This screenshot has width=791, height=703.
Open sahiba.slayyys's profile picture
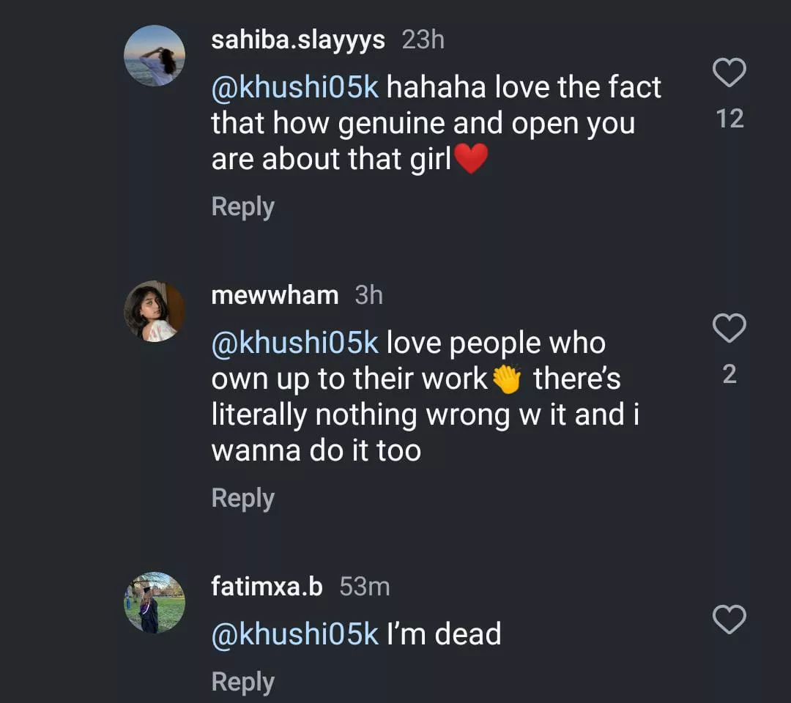point(155,56)
